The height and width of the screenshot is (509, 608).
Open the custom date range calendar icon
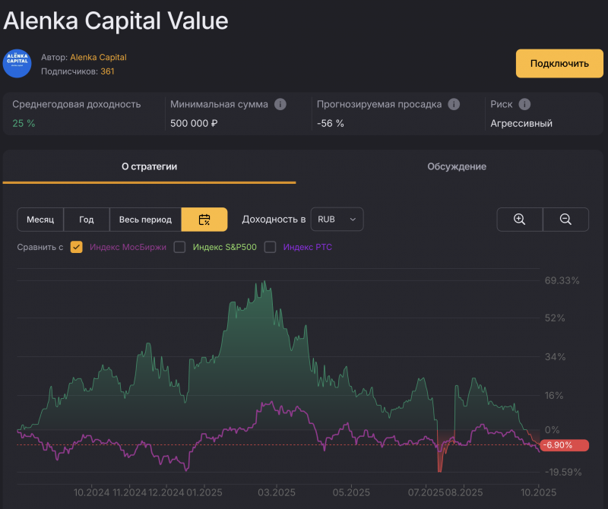(204, 220)
